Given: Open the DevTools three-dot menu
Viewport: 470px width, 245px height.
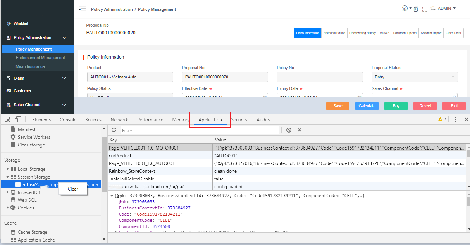Looking at the screenshot, I should 456,120.
